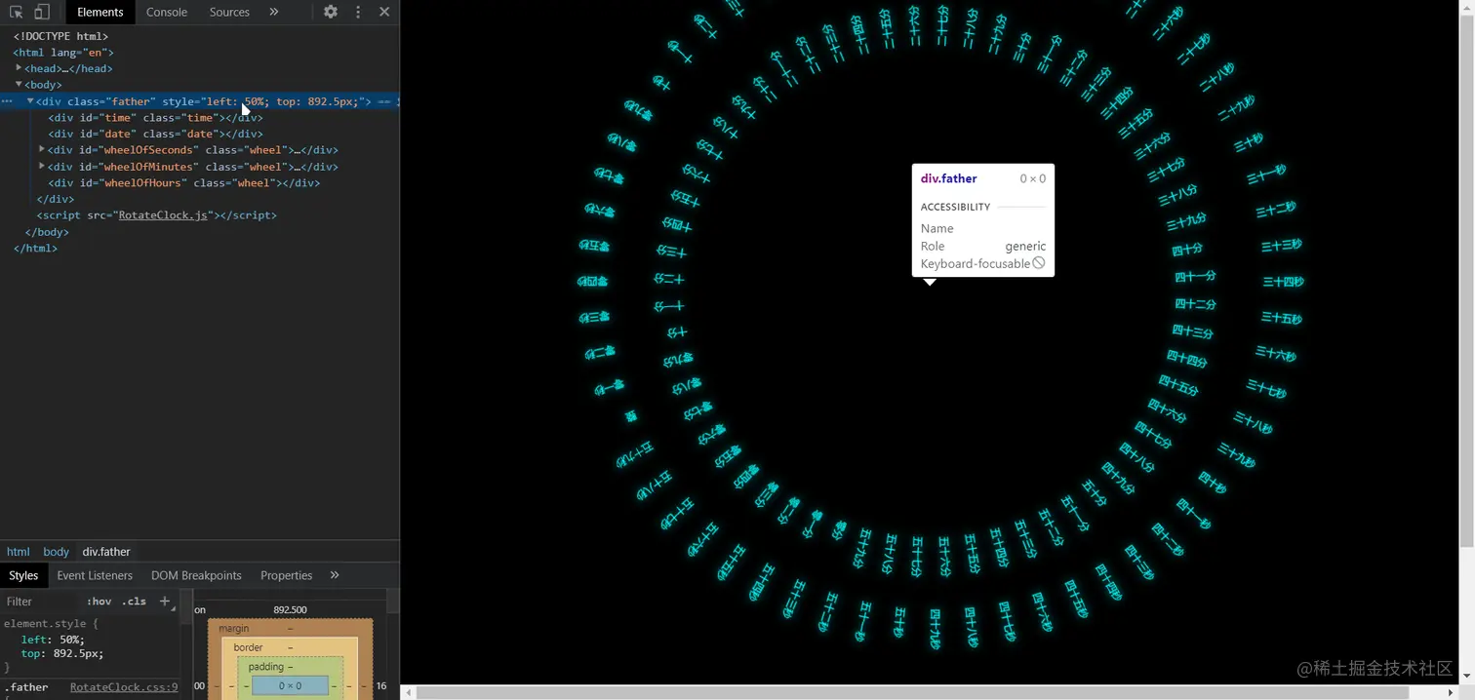The width and height of the screenshot is (1475, 700).
Task: Select the <!DOCTYPE html> line
Action: [60, 36]
